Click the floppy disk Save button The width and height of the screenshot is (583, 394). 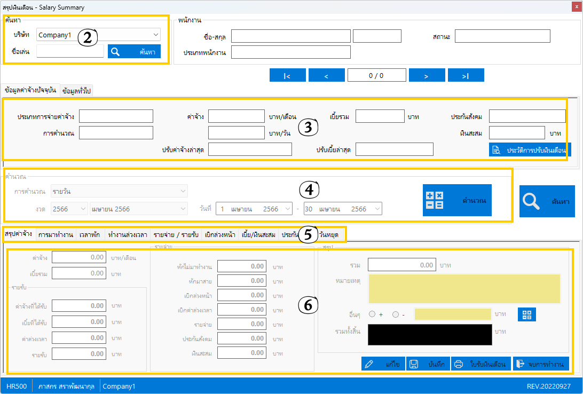[428, 364]
